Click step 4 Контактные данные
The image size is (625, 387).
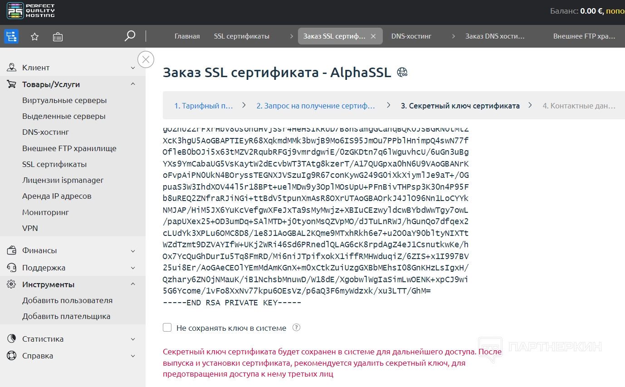(x=579, y=106)
